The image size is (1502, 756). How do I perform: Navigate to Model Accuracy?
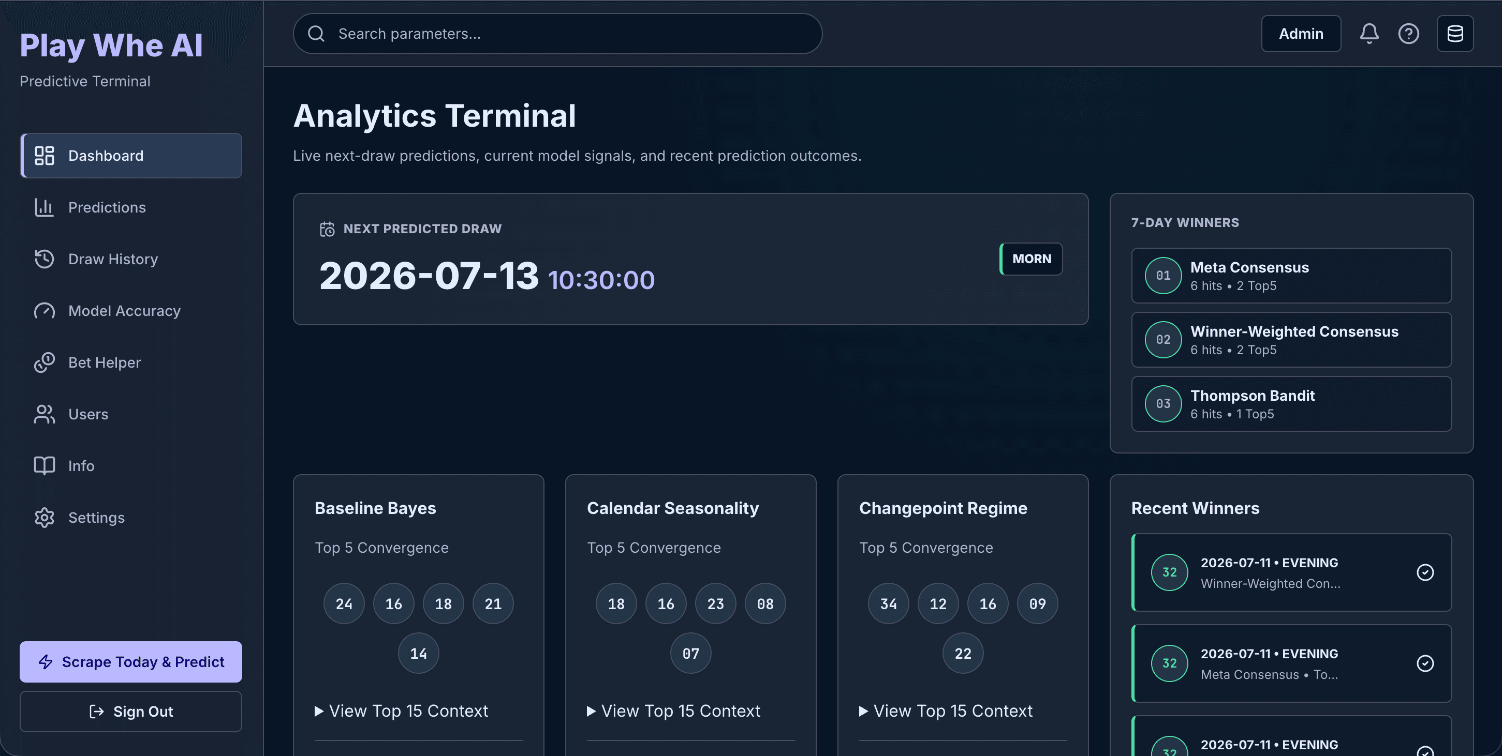[x=131, y=311]
